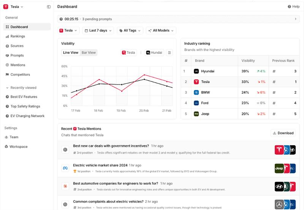Viewport: 304px width, 210px height.
Task: Open the Team settings page
Action: pos(14,137)
